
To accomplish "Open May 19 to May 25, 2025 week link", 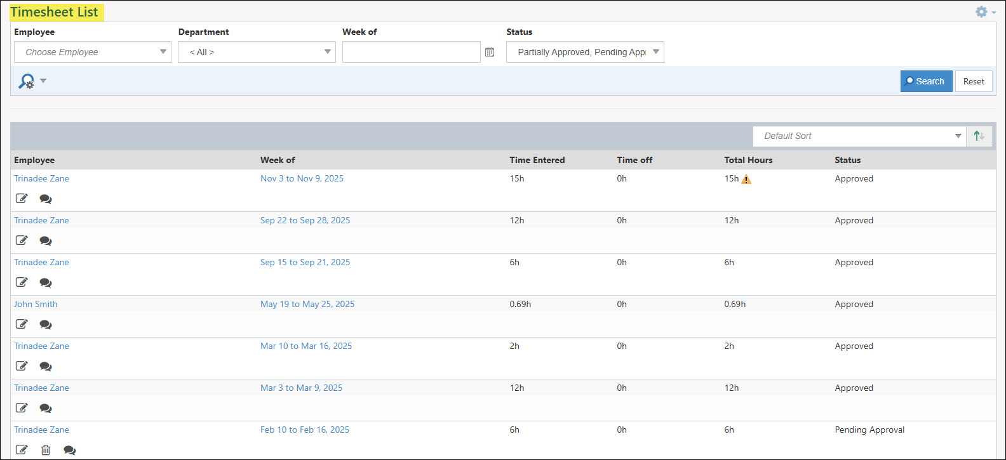I will click(x=307, y=304).
